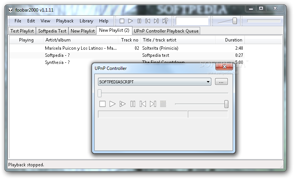
Task: Maximize the foobar2000 window
Action: click(261, 9)
